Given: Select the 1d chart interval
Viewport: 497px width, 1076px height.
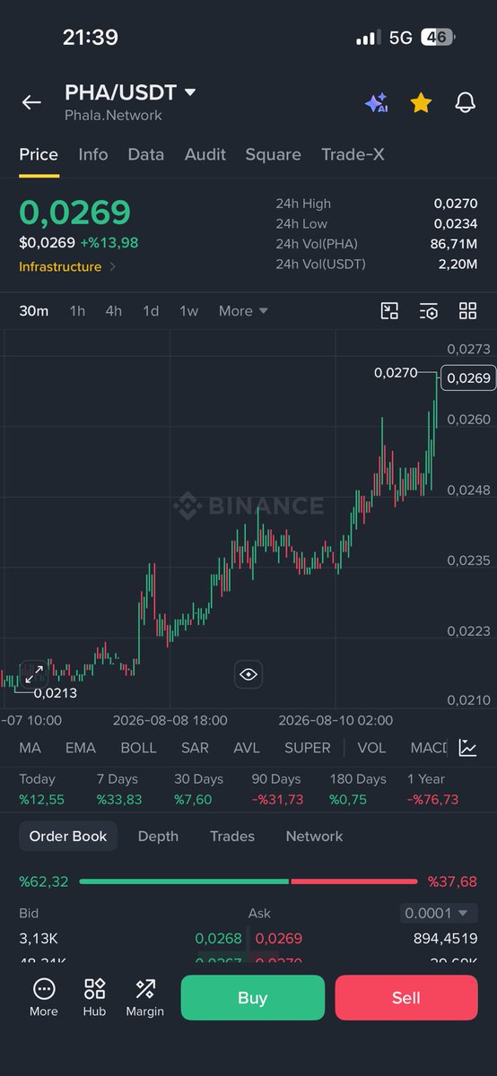Looking at the screenshot, I should pos(151,311).
